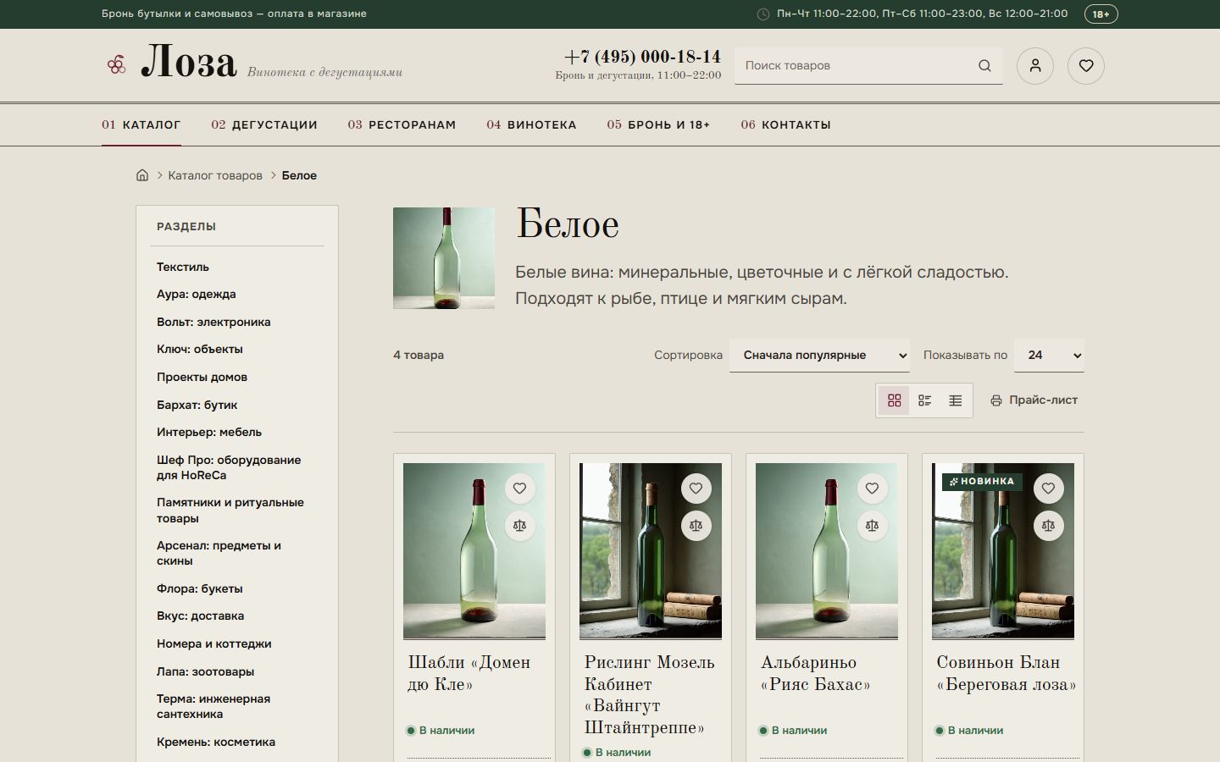Viewport: 1220px width, 762px height.
Task: Add Альбариньо «Рияс Бахас» to favorites
Action: 872,488
